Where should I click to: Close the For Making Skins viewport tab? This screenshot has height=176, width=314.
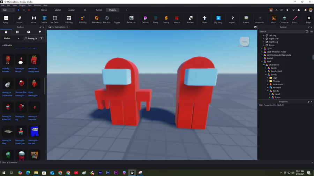tap(67, 27)
